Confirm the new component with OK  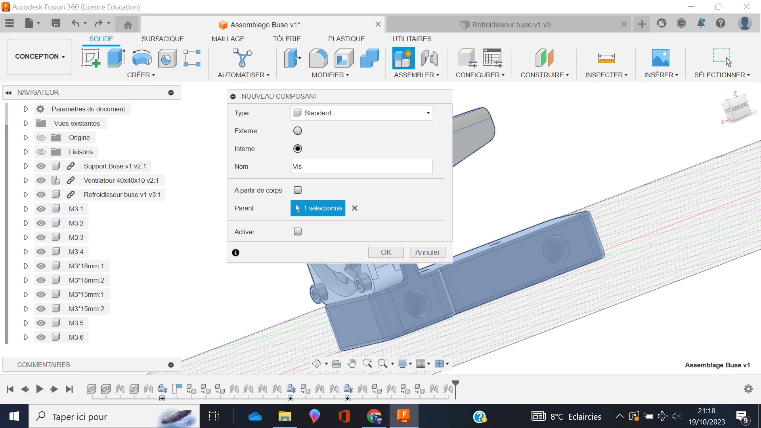click(x=386, y=252)
